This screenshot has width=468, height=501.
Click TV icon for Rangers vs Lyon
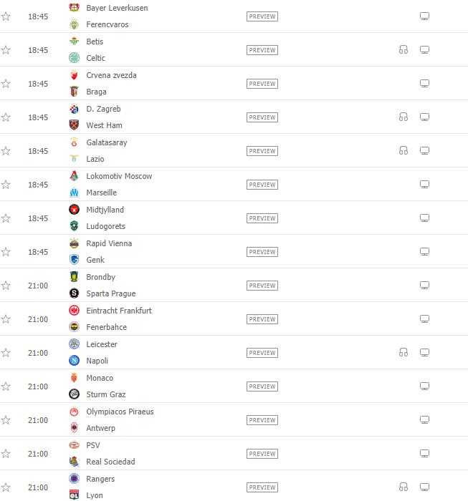[424, 487]
